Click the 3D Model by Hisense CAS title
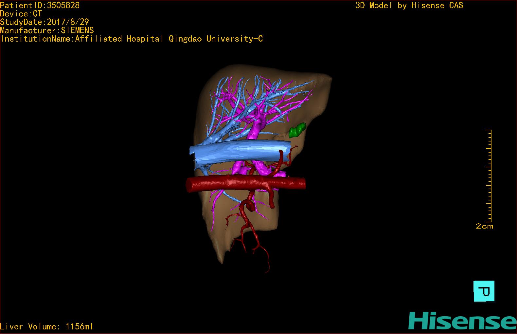 pos(409,5)
